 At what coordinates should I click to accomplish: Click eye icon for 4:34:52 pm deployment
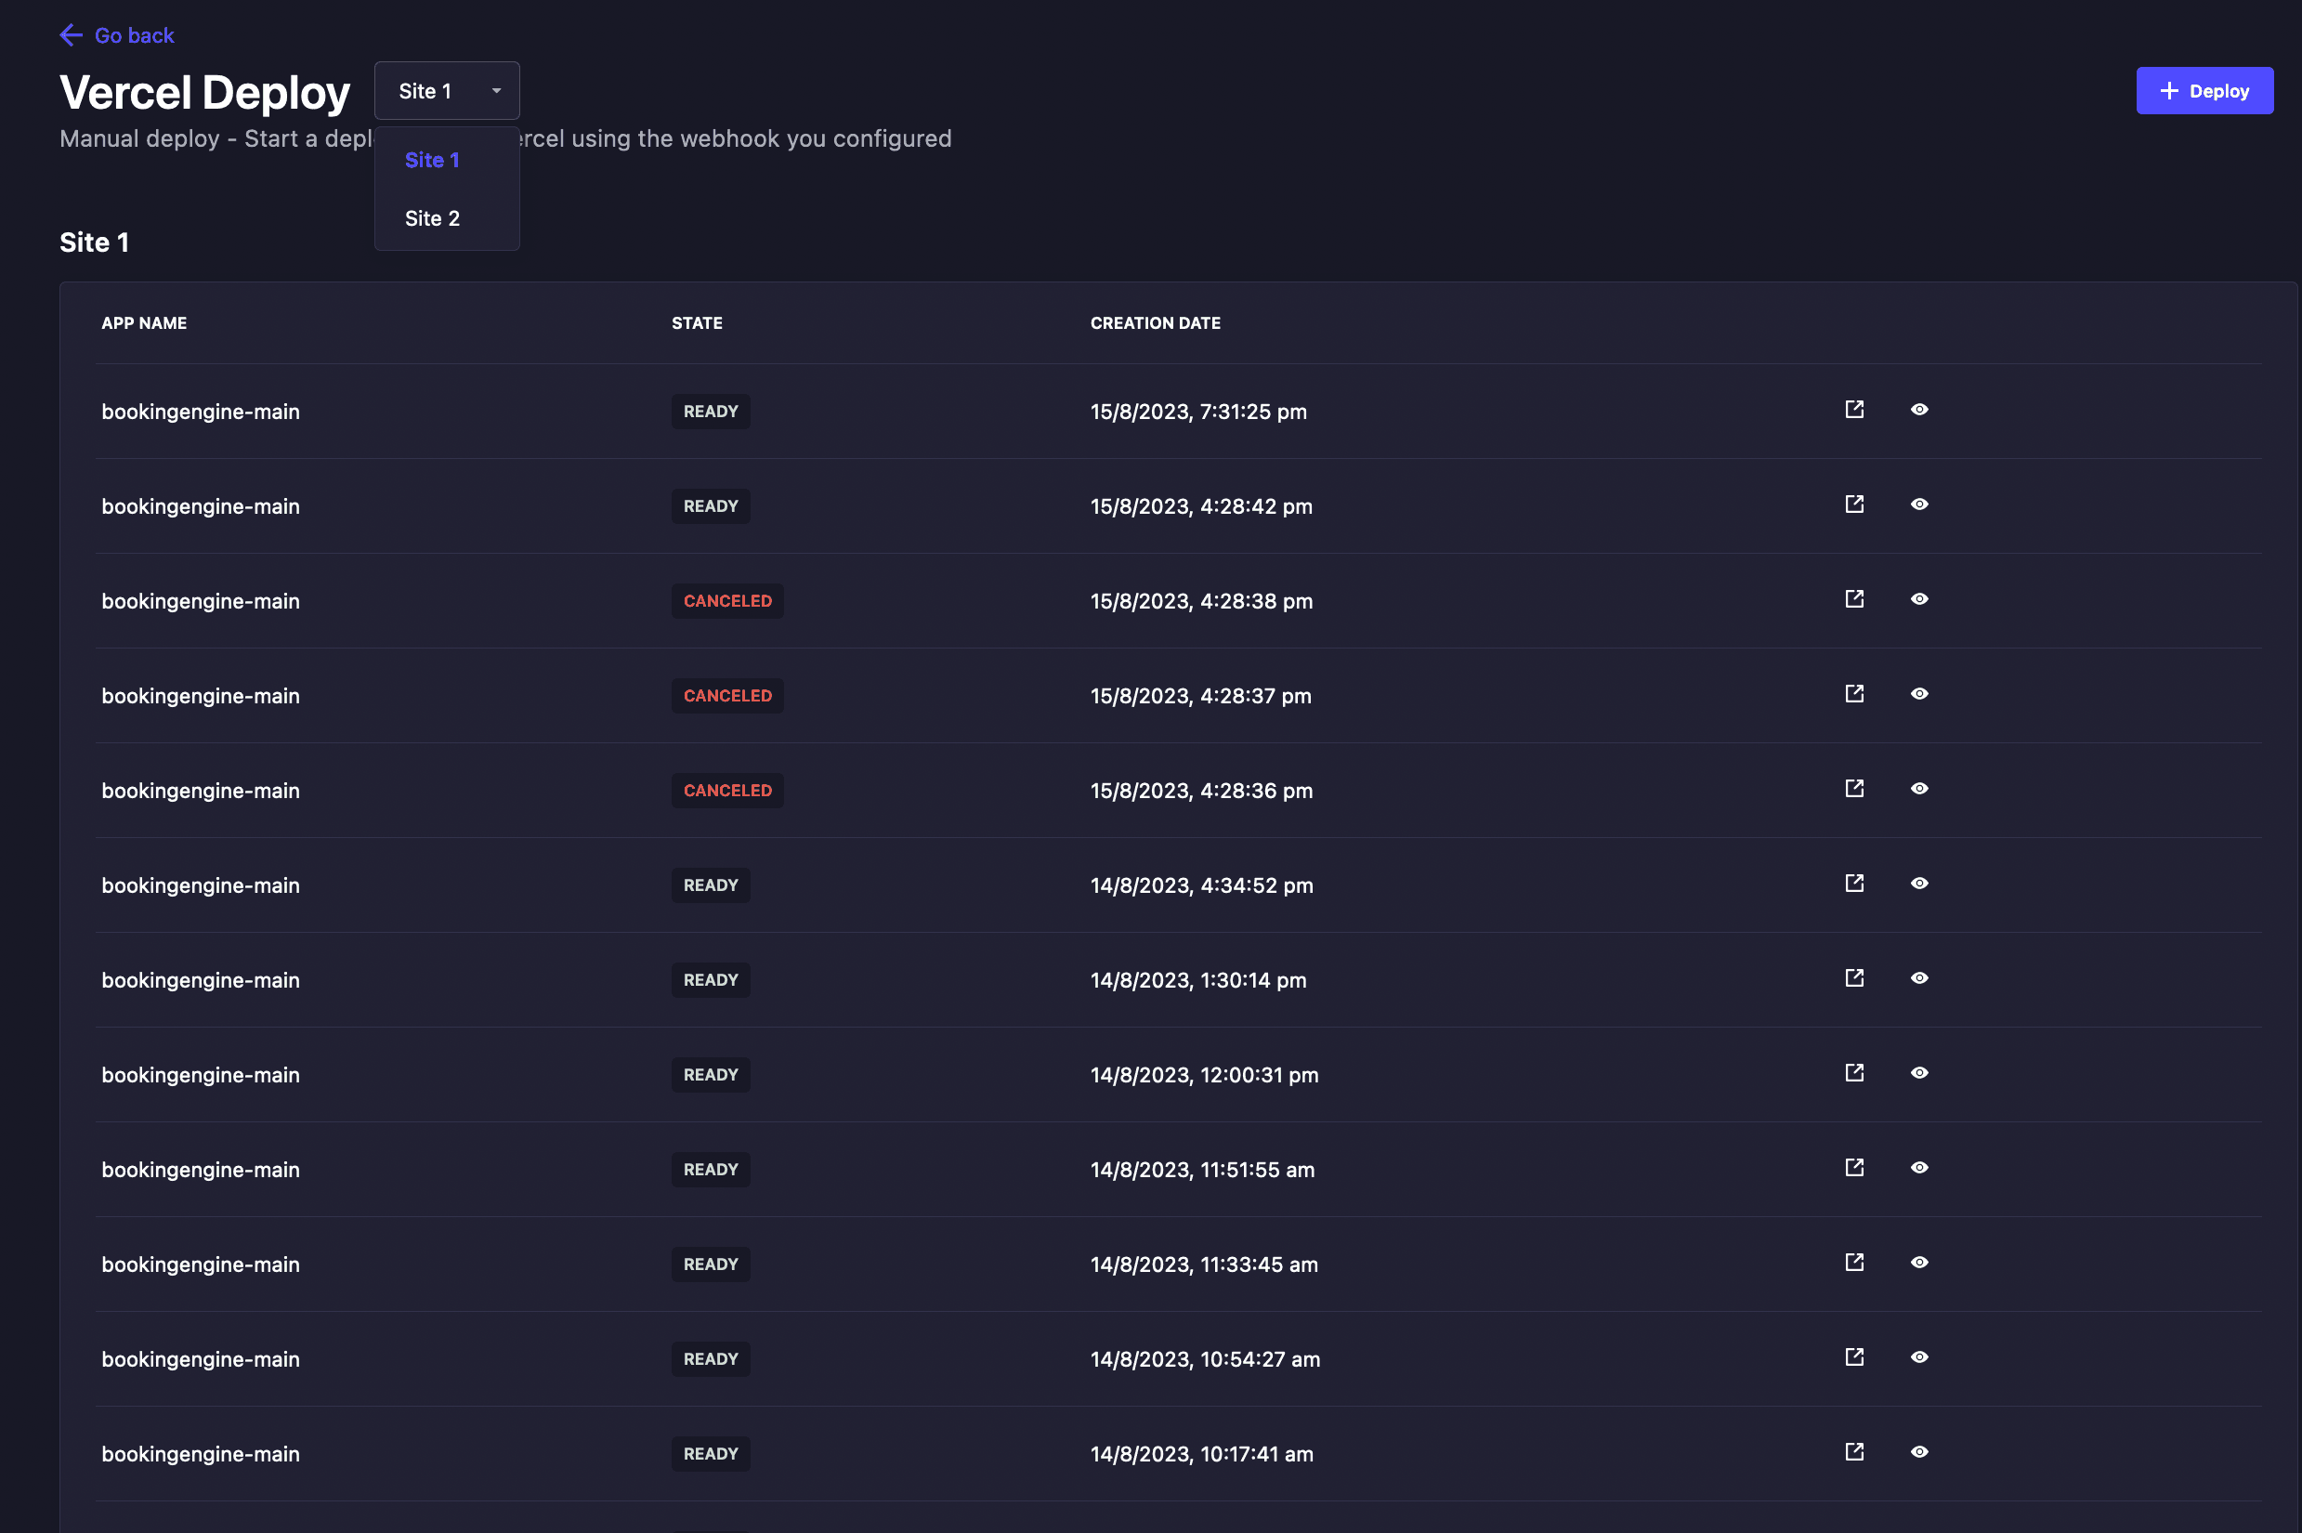(x=1920, y=884)
